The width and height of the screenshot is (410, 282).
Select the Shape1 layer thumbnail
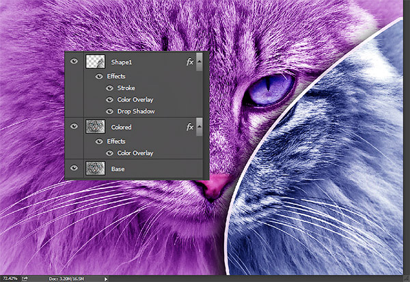(x=96, y=61)
